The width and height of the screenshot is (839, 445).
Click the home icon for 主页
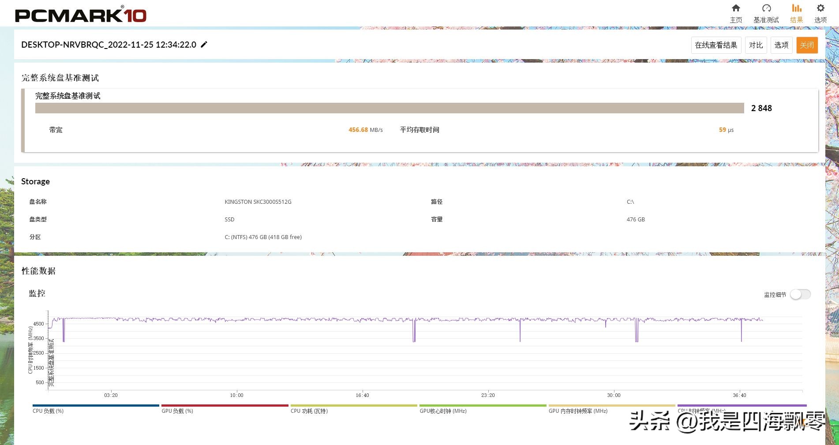[736, 8]
